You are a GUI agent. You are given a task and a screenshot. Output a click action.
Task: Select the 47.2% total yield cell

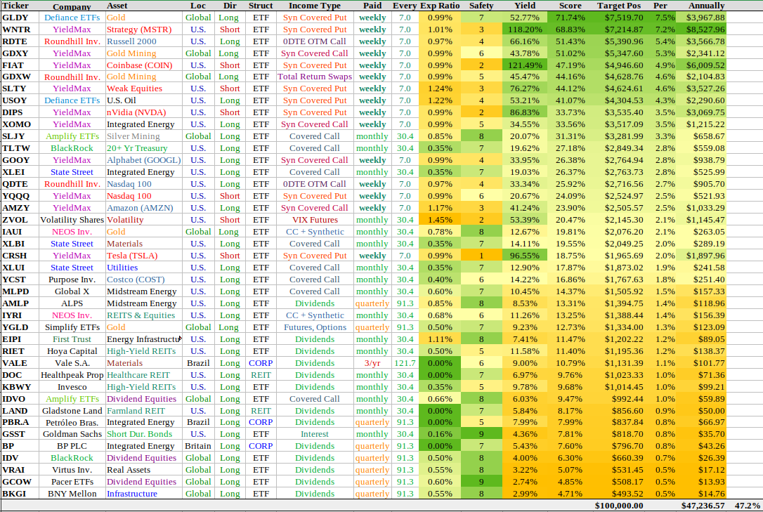(747, 506)
